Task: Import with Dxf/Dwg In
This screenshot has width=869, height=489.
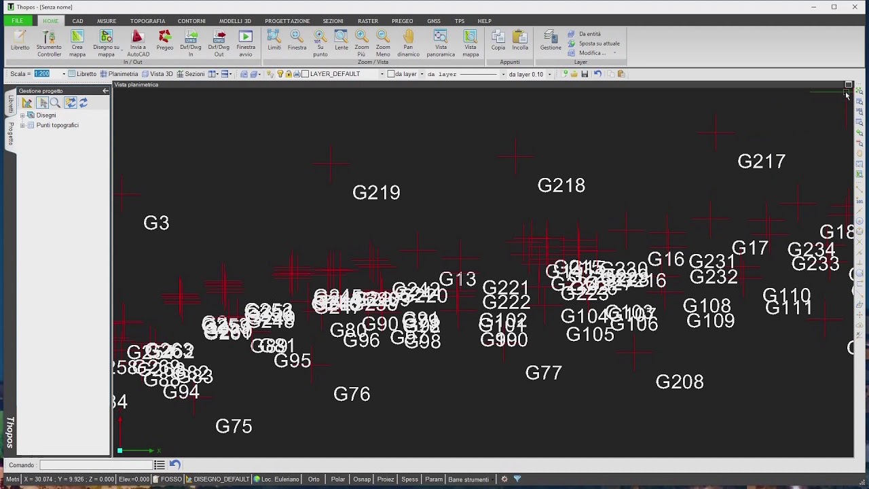Action: 191,42
